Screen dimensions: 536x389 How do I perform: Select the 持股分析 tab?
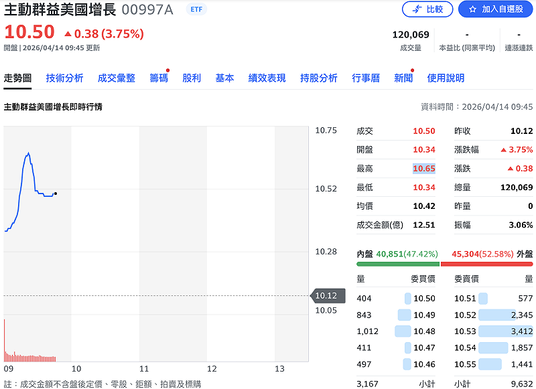coord(318,78)
